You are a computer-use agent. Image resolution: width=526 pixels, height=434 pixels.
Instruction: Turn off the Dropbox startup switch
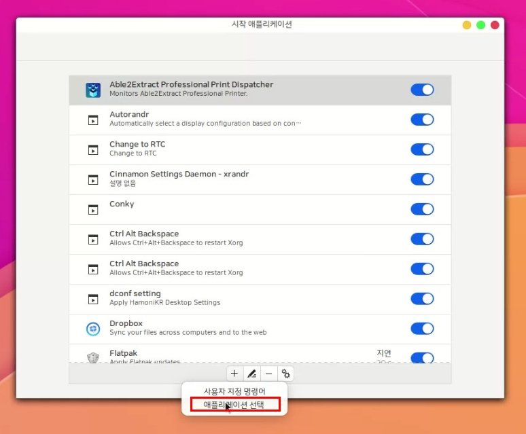422,329
